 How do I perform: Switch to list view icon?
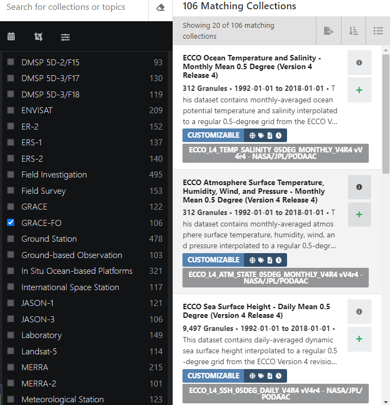(378, 30)
